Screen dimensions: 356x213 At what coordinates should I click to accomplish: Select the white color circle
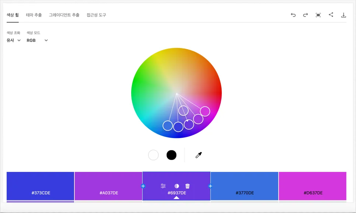153,155
